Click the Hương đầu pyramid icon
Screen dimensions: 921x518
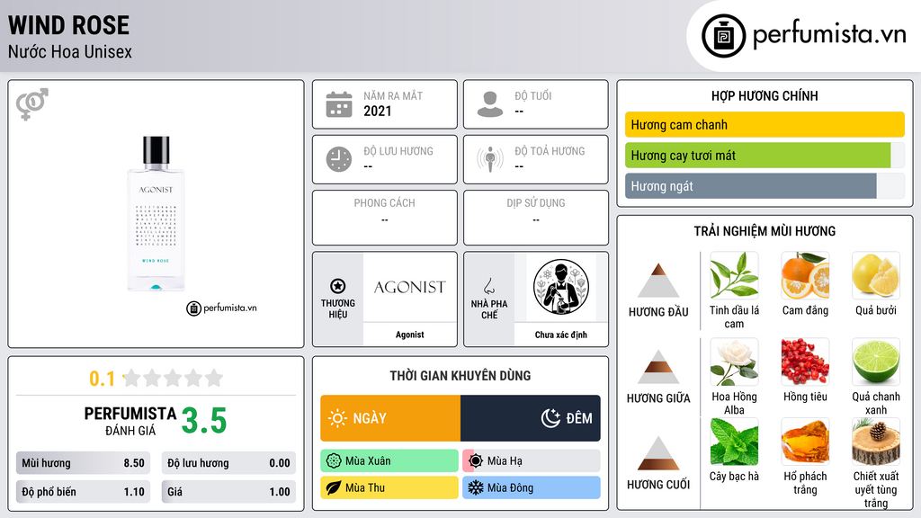pos(658,281)
